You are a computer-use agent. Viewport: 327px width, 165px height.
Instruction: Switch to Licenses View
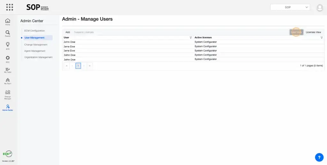[313, 32]
